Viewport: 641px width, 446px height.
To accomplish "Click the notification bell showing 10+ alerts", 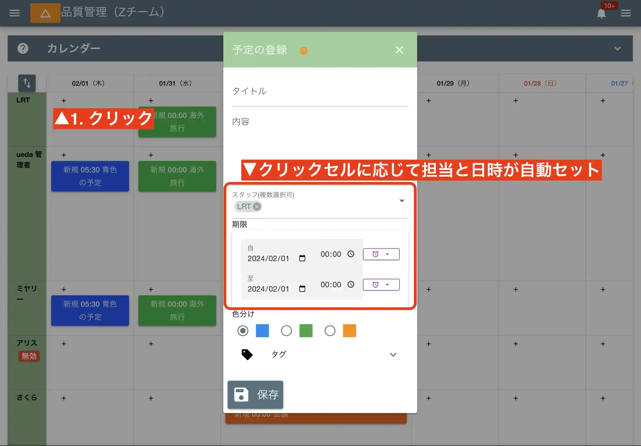I will tap(601, 13).
